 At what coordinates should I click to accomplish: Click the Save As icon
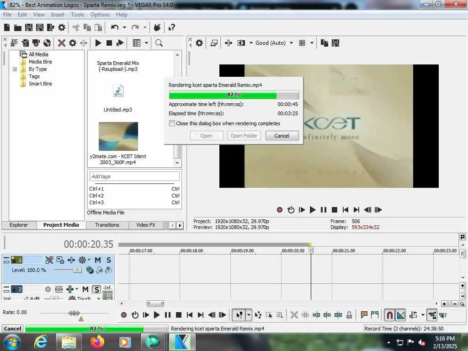[x=40, y=28]
